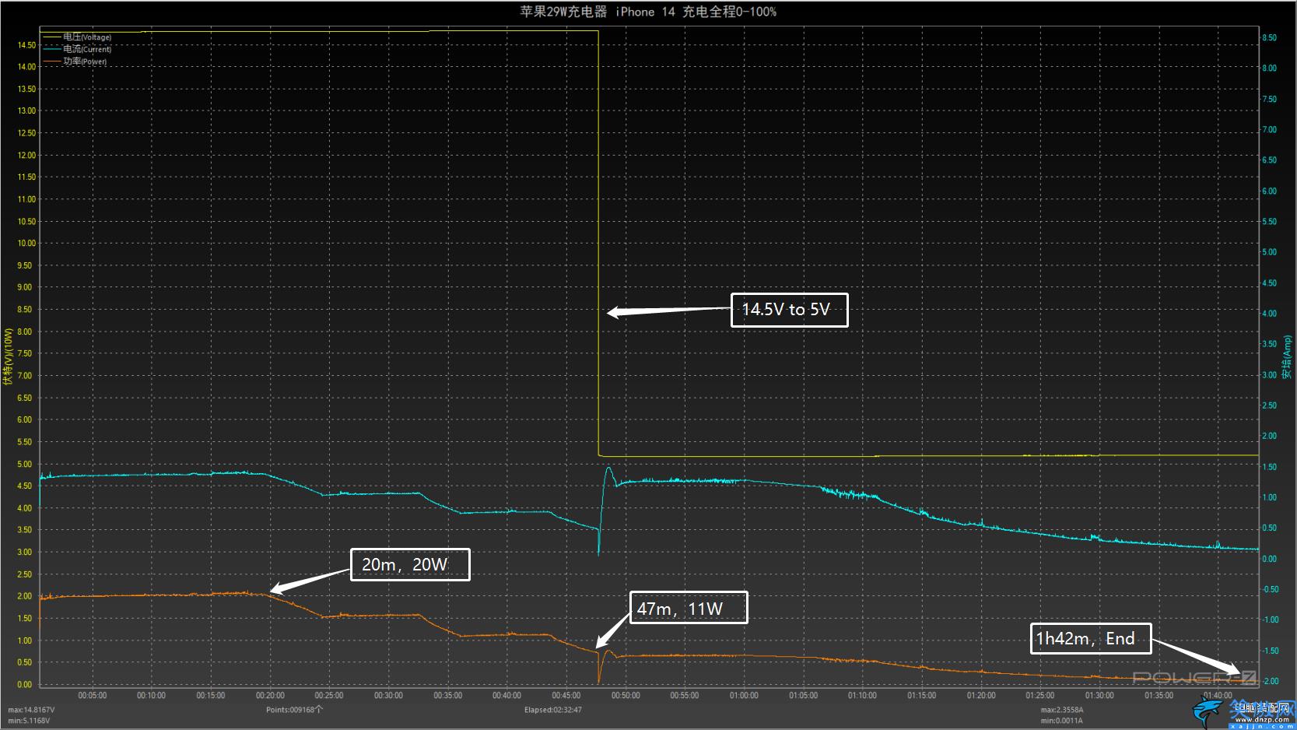
Task: Click the 00:30:00 time axis label
Action: (x=388, y=696)
